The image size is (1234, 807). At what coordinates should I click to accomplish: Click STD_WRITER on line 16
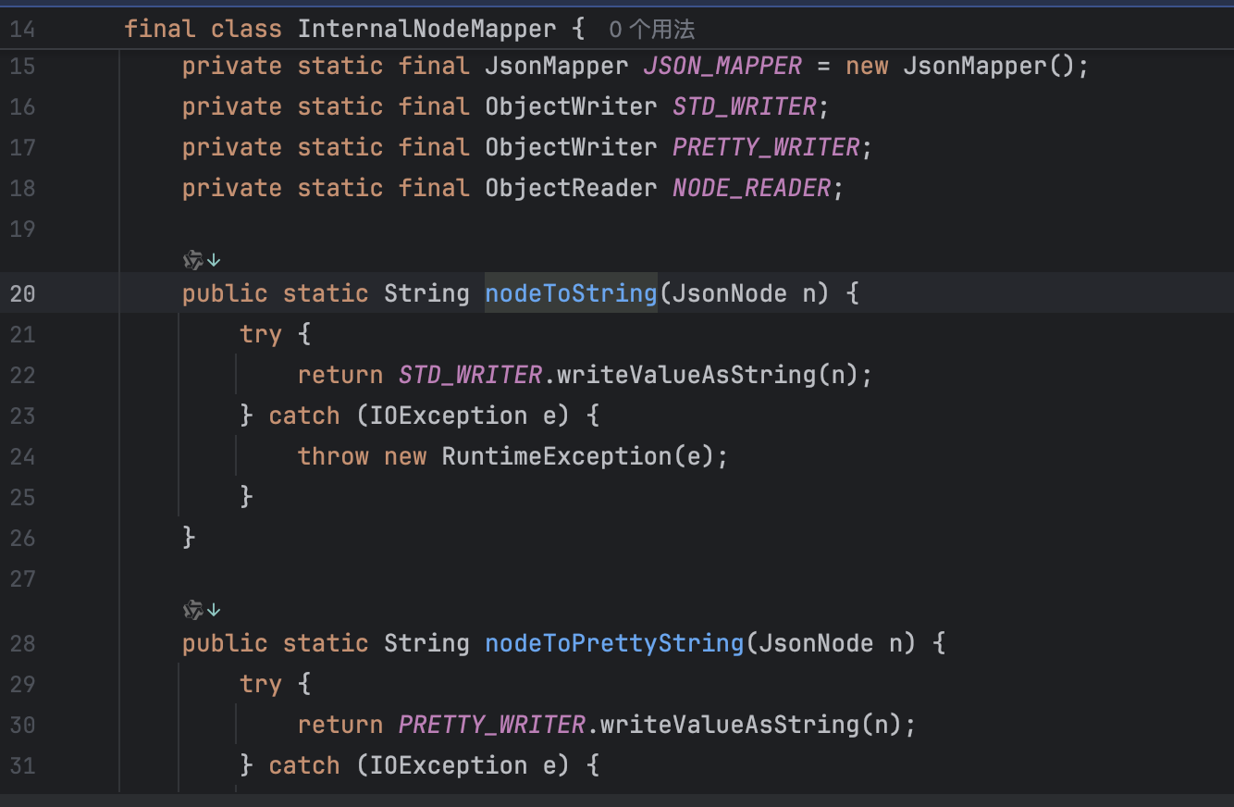(744, 107)
